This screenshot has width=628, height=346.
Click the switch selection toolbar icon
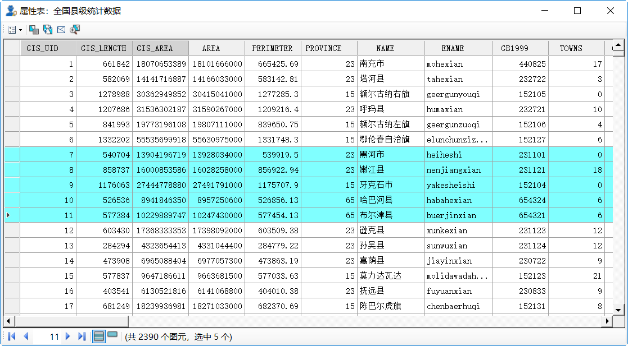[x=48, y=30]
